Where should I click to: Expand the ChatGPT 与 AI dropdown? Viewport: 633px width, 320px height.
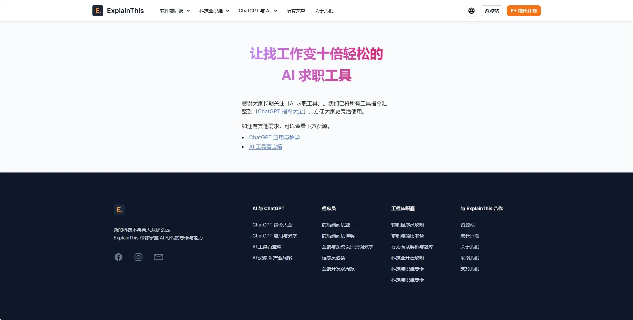click(258, 11)
